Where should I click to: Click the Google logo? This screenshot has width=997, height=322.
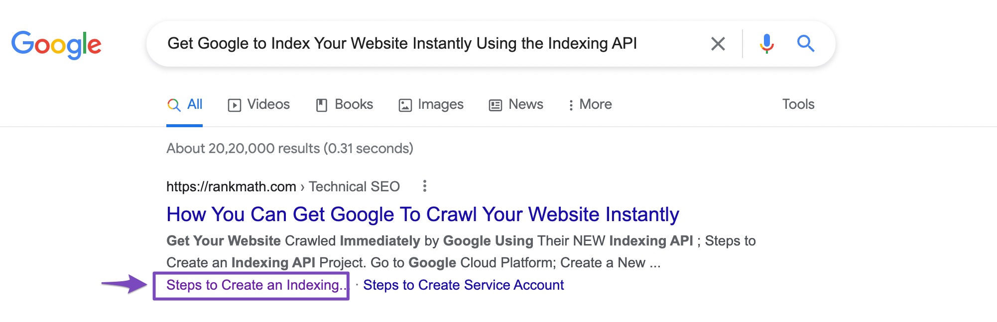point(58,44)
